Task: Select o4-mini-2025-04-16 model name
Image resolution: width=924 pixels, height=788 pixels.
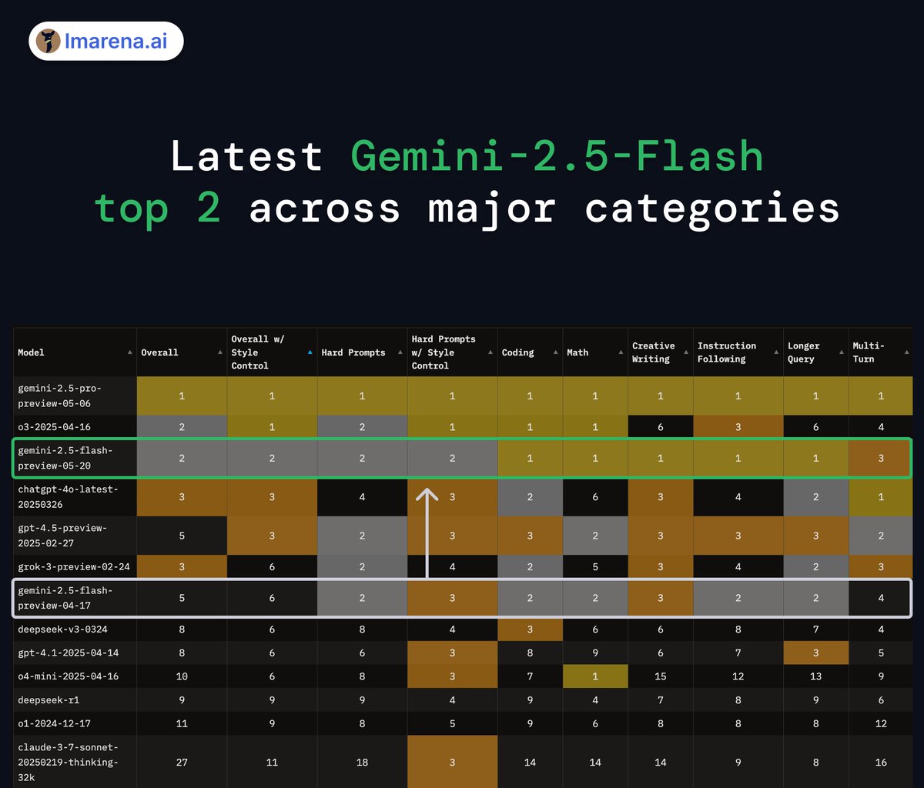Action: [68, 676]
